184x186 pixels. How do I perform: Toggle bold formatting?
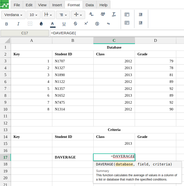[x=7, y=24]
